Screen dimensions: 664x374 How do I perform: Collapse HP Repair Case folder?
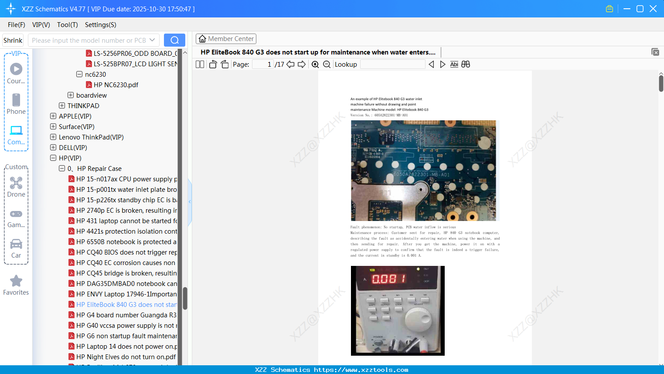click(x=62, y=169)
